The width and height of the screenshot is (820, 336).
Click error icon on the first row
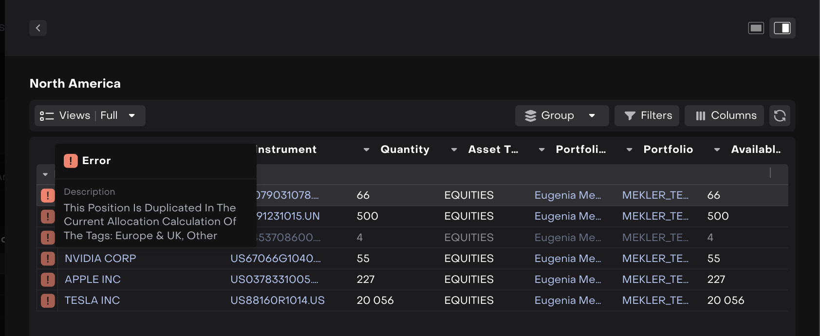click(x=48, y=195)
